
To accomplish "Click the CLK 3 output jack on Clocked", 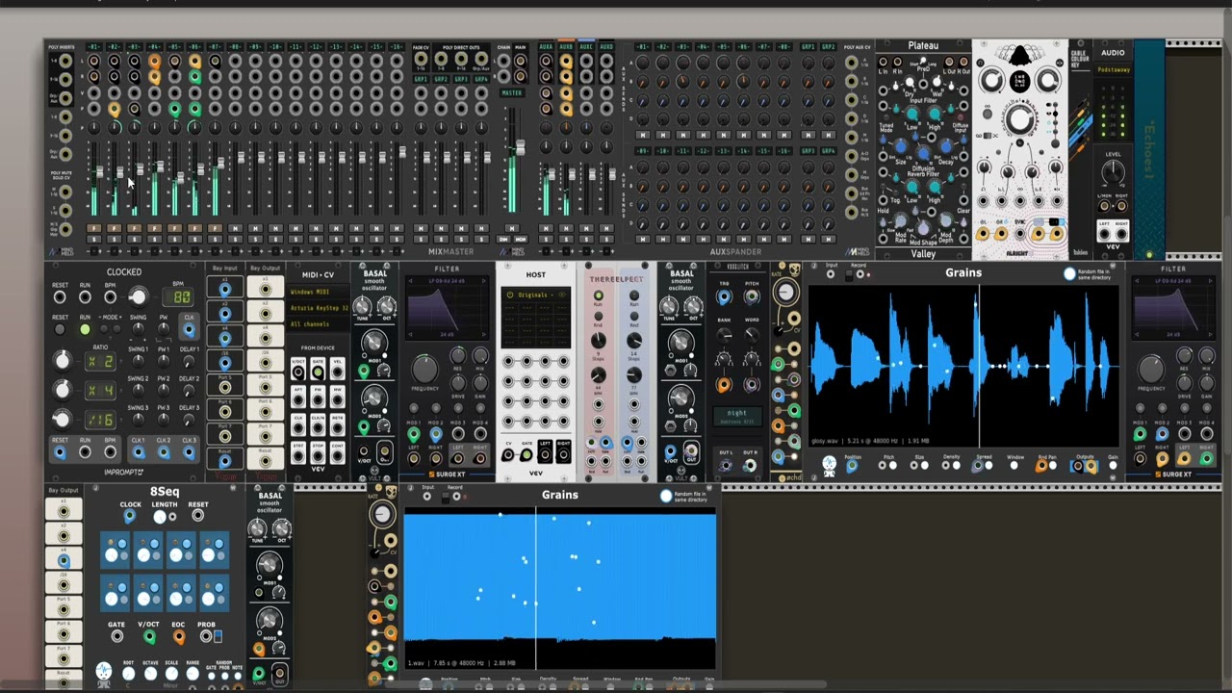I will (189, 451).
